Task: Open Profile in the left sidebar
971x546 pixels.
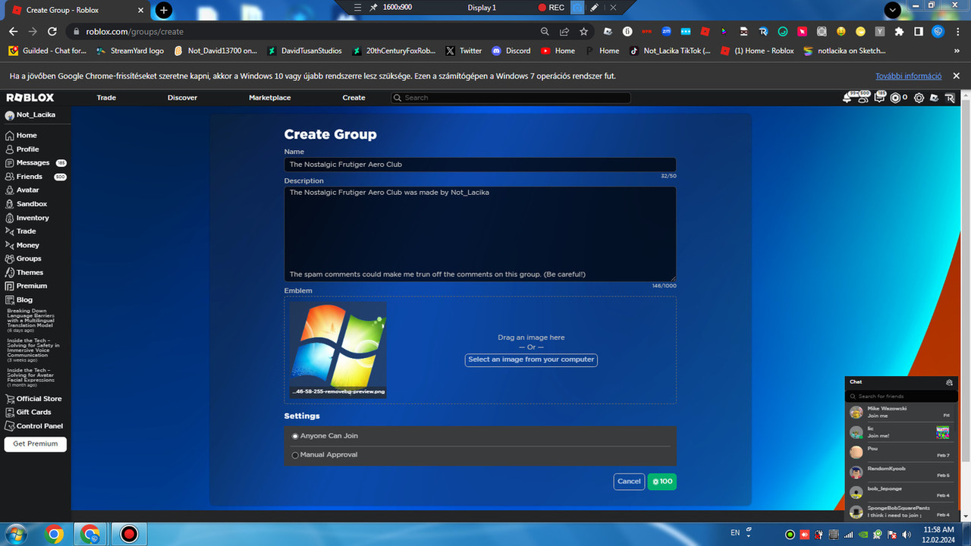Action: click(x=22, y=149)
